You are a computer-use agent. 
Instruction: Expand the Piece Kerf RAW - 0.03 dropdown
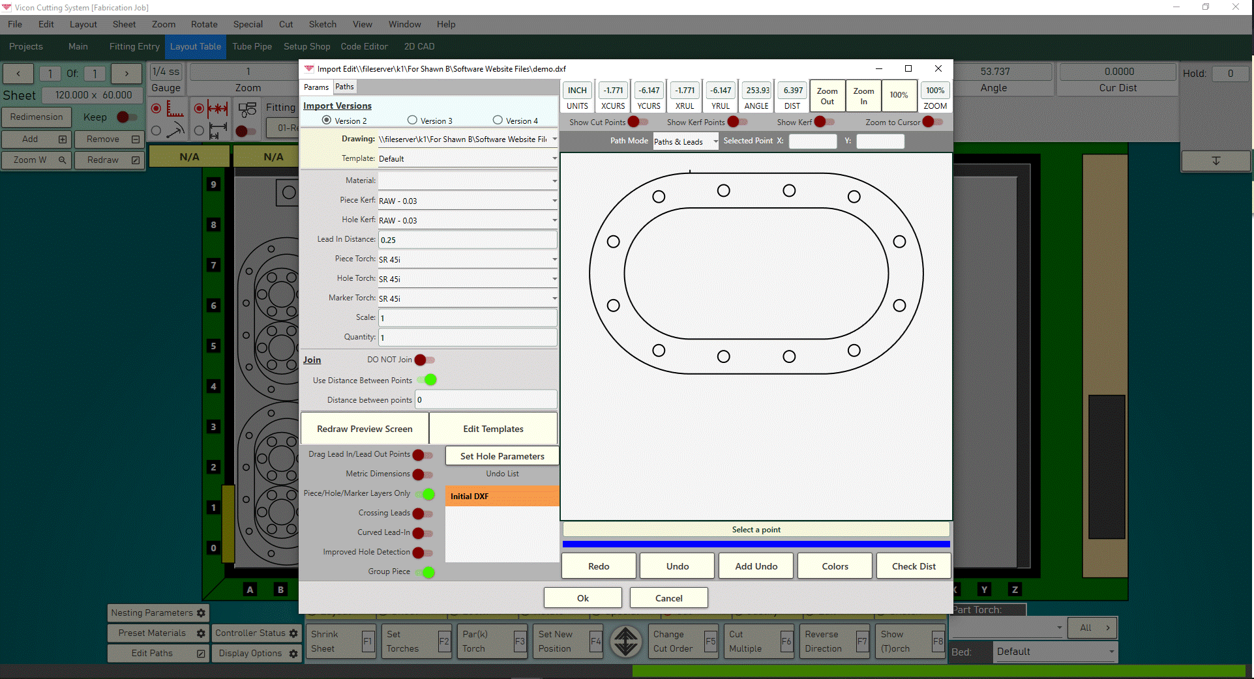553,201
